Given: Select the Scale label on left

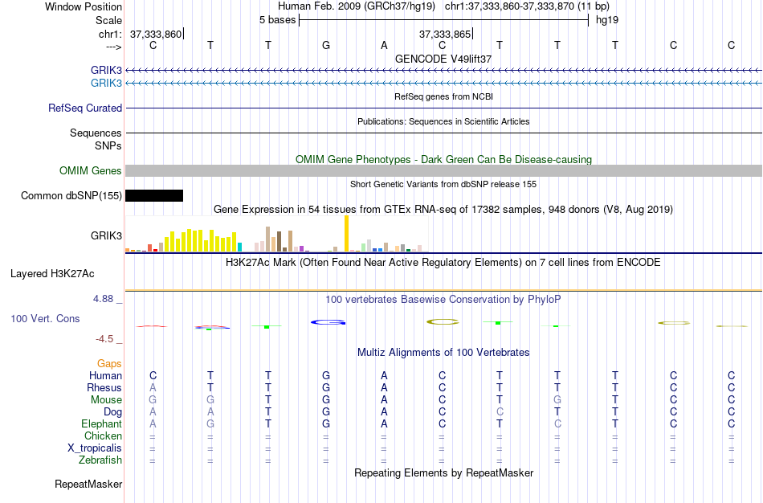Looking at the screenshot, I should point(108,20).
